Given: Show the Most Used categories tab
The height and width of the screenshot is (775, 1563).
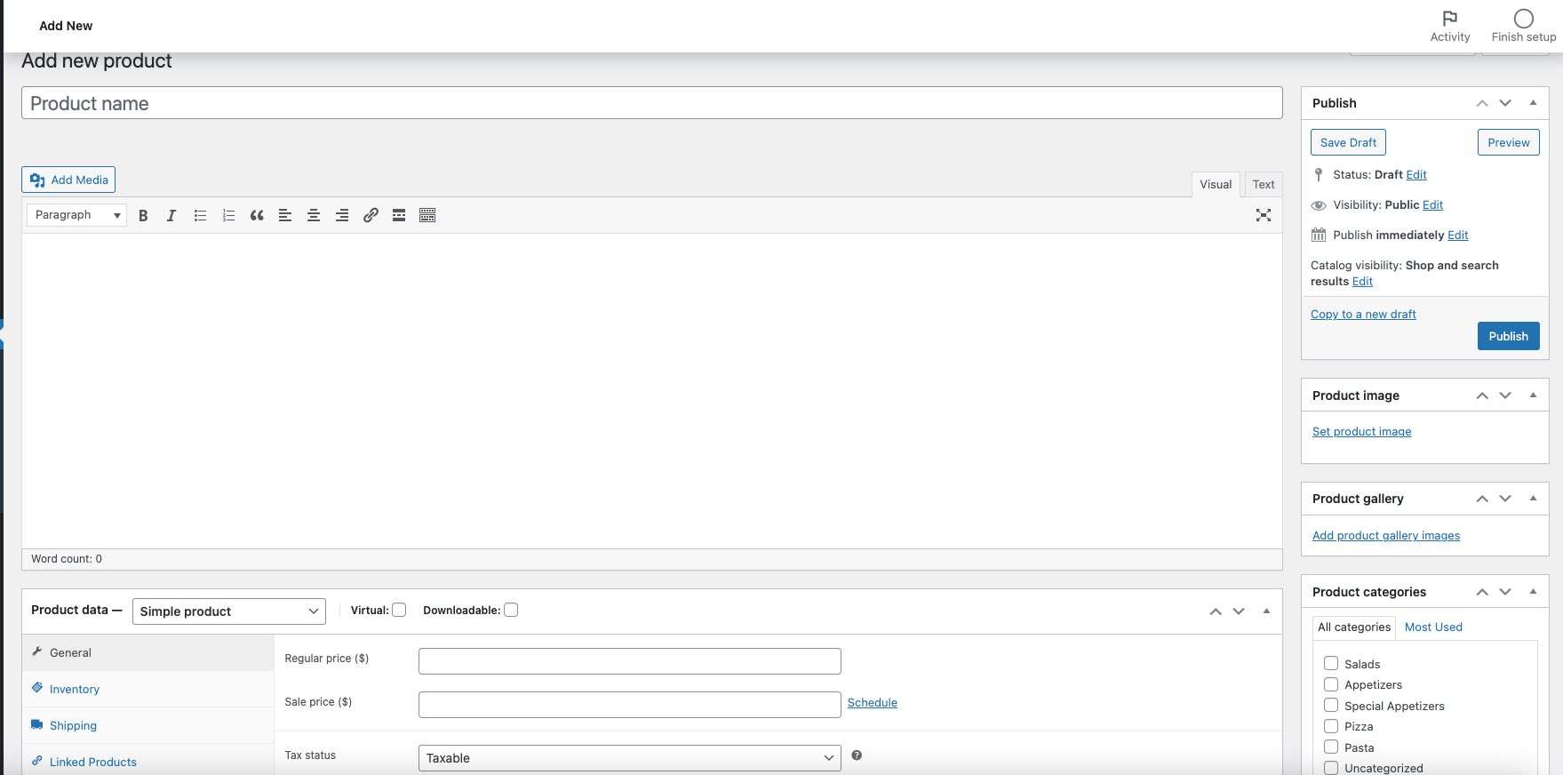Looking at the screenshot, I should 1433,627.
